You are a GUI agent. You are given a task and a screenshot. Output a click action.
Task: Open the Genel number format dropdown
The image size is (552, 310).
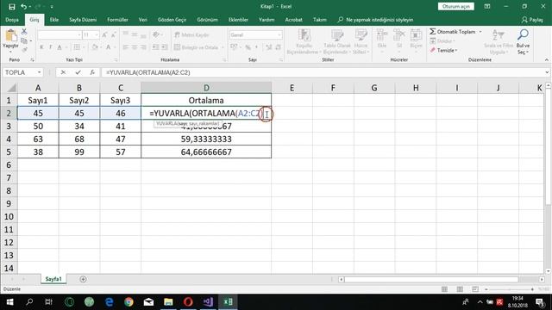pyautogui.click(x=279, y=34)
